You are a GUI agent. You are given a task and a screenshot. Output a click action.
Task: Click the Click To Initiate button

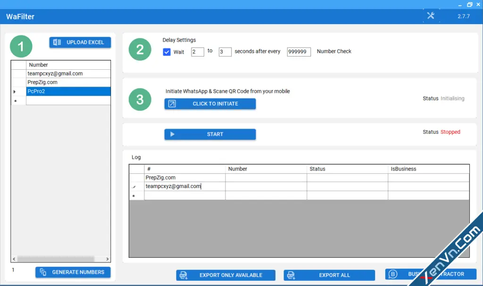[x=210, y=104]
